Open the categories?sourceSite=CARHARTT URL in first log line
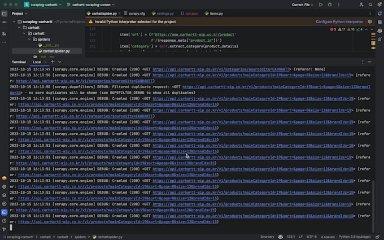This screenshot has width=384, height=240. point(221,69)
